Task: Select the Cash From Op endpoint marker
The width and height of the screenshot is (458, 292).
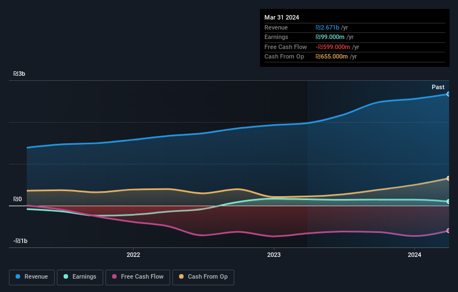Action: click(449, 178)
